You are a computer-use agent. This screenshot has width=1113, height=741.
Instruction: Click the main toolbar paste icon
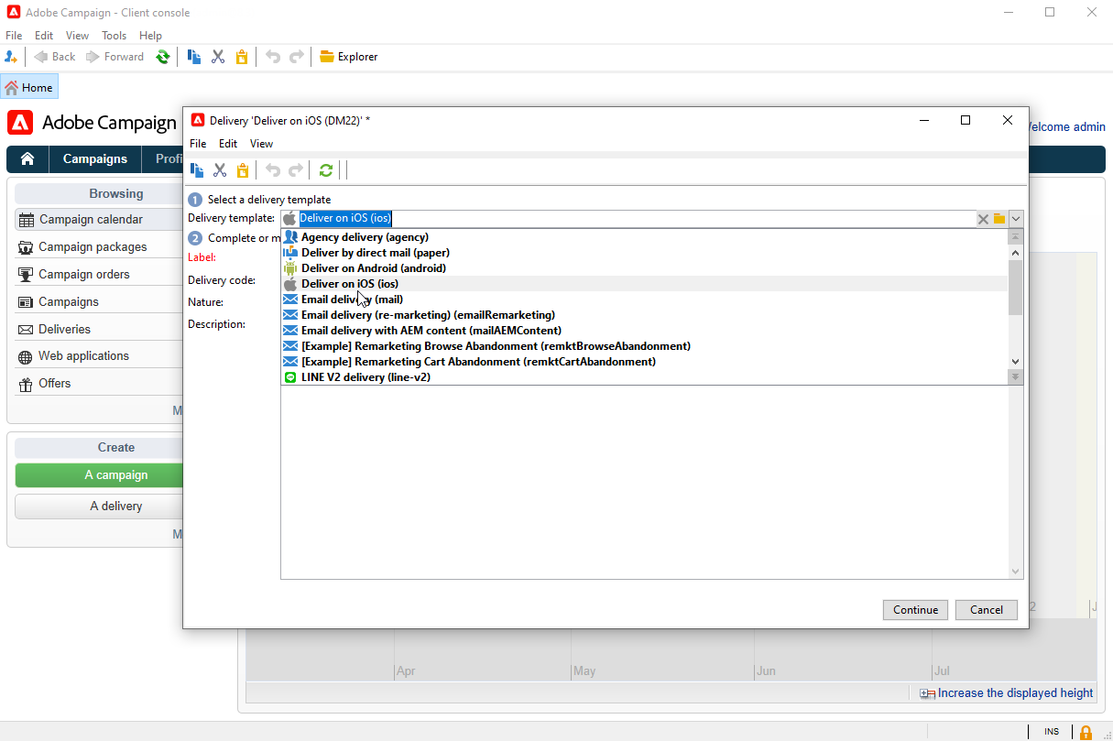(x=242, y=57)
